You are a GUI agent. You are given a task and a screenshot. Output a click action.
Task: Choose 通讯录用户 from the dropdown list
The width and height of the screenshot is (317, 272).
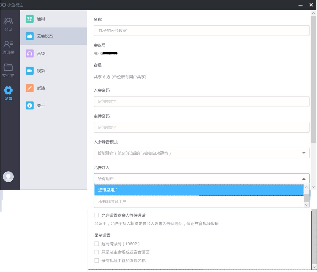(199, 190)
